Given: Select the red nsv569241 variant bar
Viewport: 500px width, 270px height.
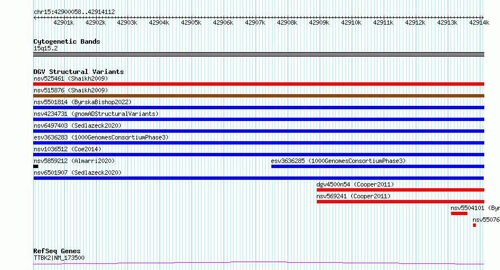Looking at the screenshot, I should [401, 202].
